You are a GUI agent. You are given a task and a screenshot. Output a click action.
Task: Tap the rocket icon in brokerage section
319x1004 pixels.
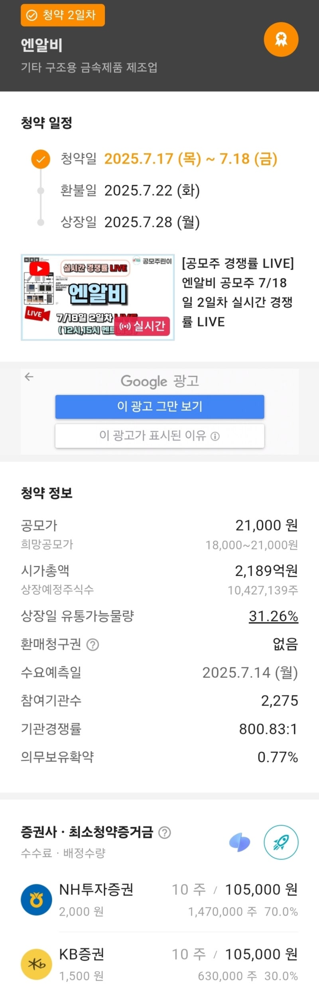(281, 842)
